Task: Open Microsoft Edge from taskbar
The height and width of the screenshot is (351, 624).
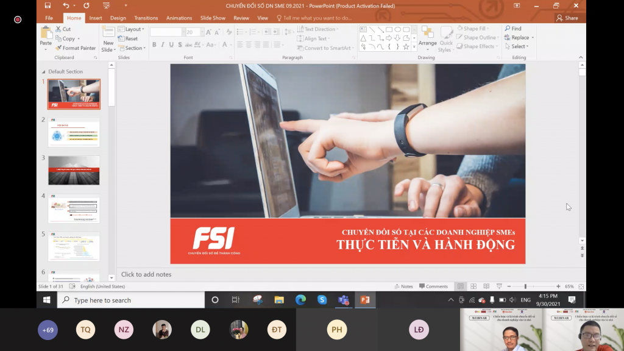Action: pyautogui.click(x=300, y=300)
